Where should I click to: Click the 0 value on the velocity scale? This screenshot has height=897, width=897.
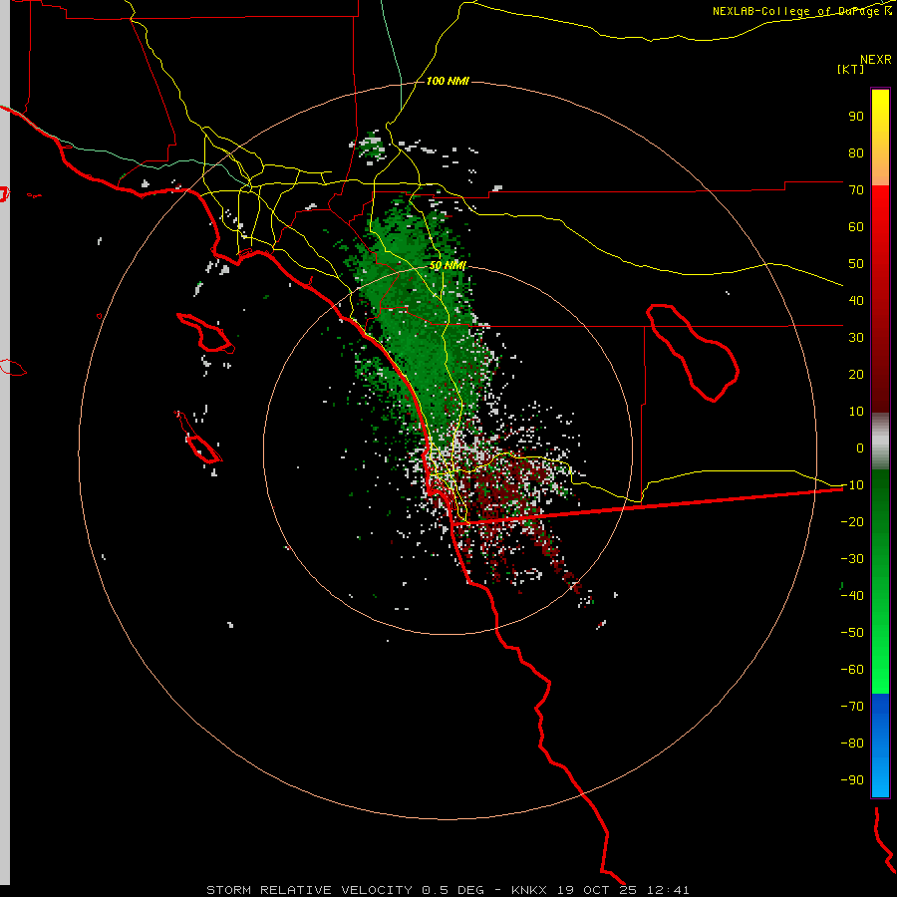click(860, 448)
